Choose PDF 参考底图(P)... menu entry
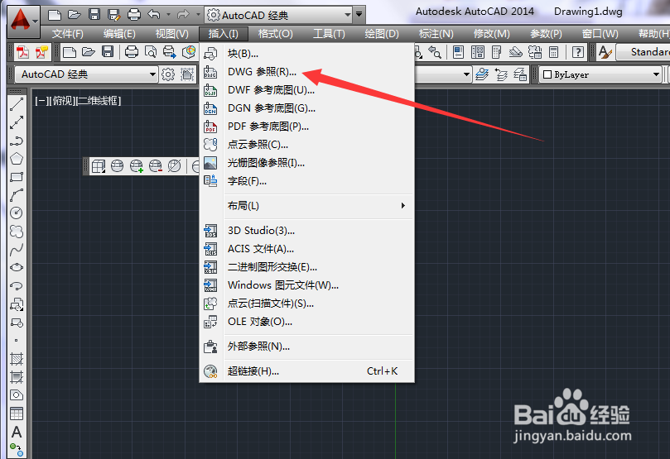This screenshot has height=459, width=670. tap(306, 127)
